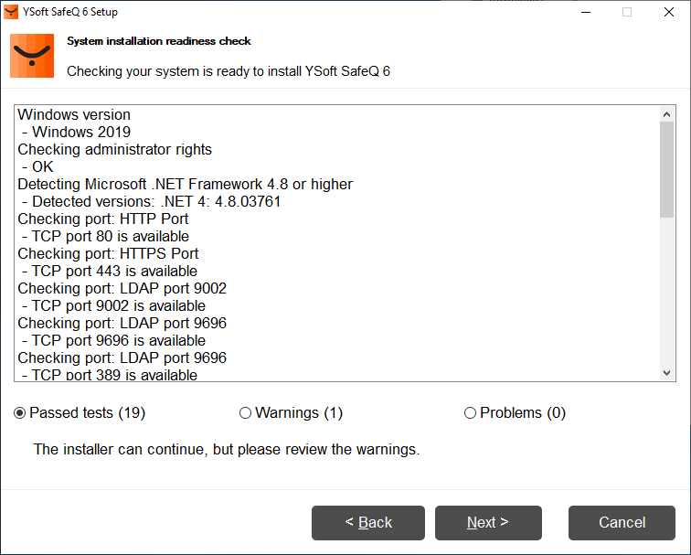Screen dimensions: 691x555
Task: Click the orange YSoft logo in header
Action: pyautogui.click(x=32, y=55)
